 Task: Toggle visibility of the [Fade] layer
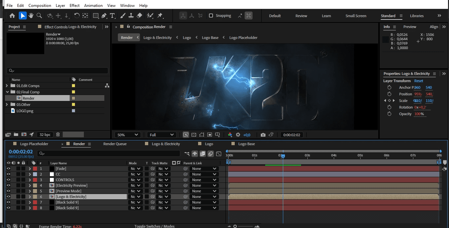[x=9, y=169]
